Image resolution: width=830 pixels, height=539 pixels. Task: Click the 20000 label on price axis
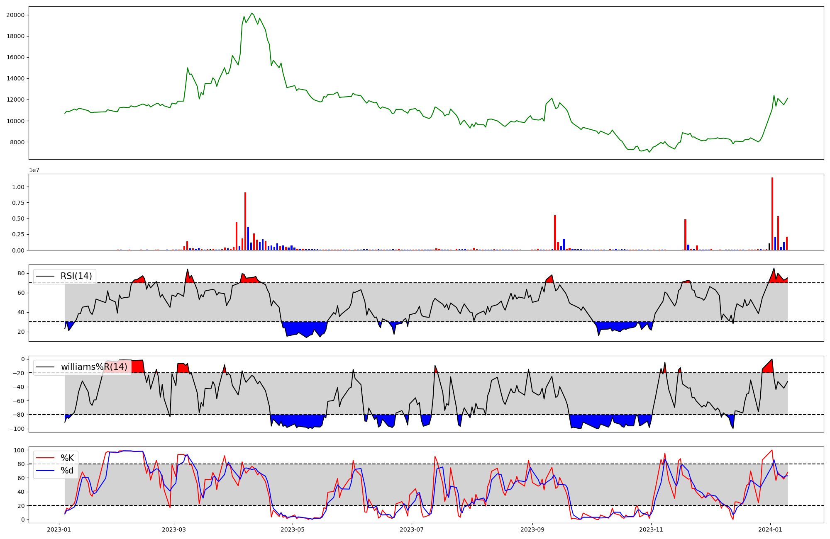coord(15,15)
